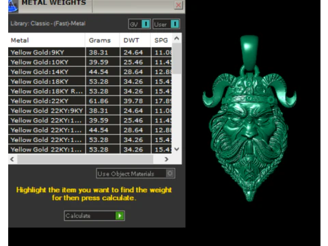Toggle the User switch

166,24
